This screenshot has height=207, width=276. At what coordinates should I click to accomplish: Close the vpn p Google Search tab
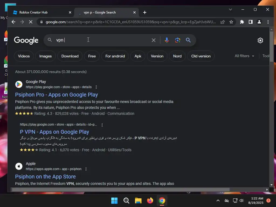[134, 12]
